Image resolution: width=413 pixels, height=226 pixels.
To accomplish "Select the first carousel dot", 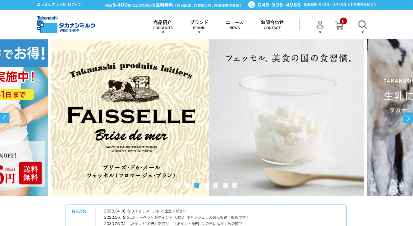I will [x=178, y=185].
